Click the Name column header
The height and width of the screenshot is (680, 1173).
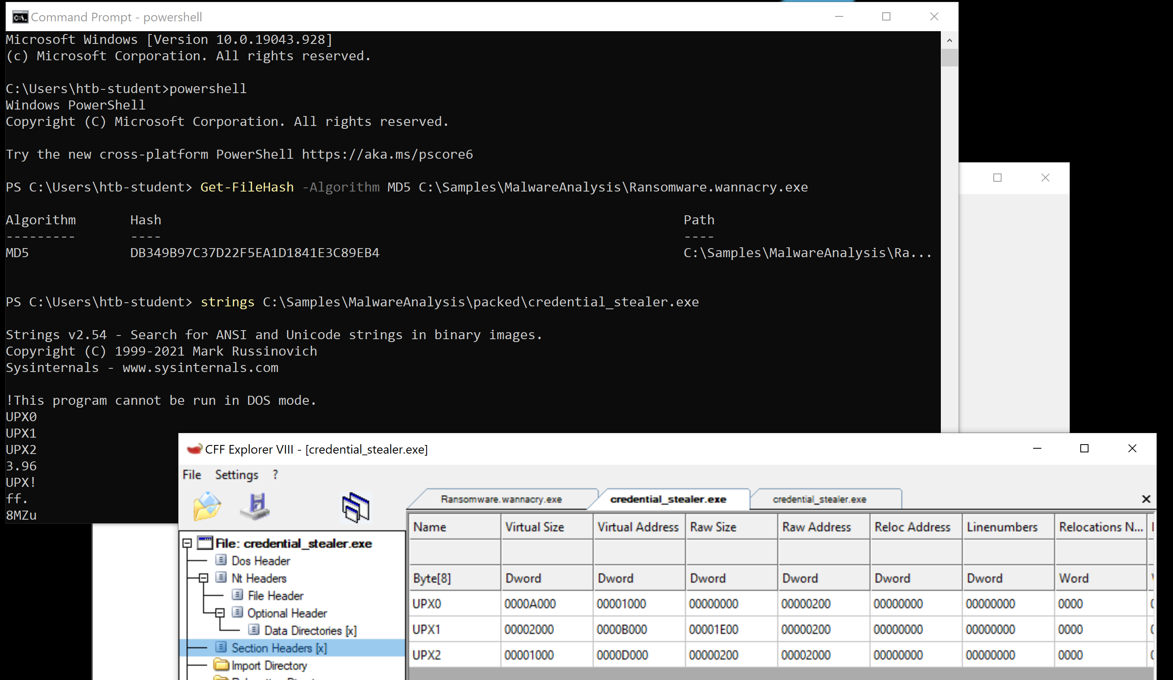point(455,527)
